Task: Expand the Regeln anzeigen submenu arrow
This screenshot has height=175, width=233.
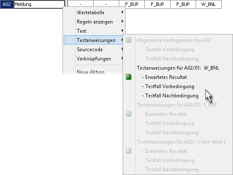Action: pyautogui.click(x=122, y=21)
